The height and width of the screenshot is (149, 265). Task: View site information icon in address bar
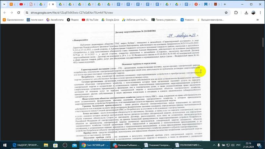tap(27, 13)
